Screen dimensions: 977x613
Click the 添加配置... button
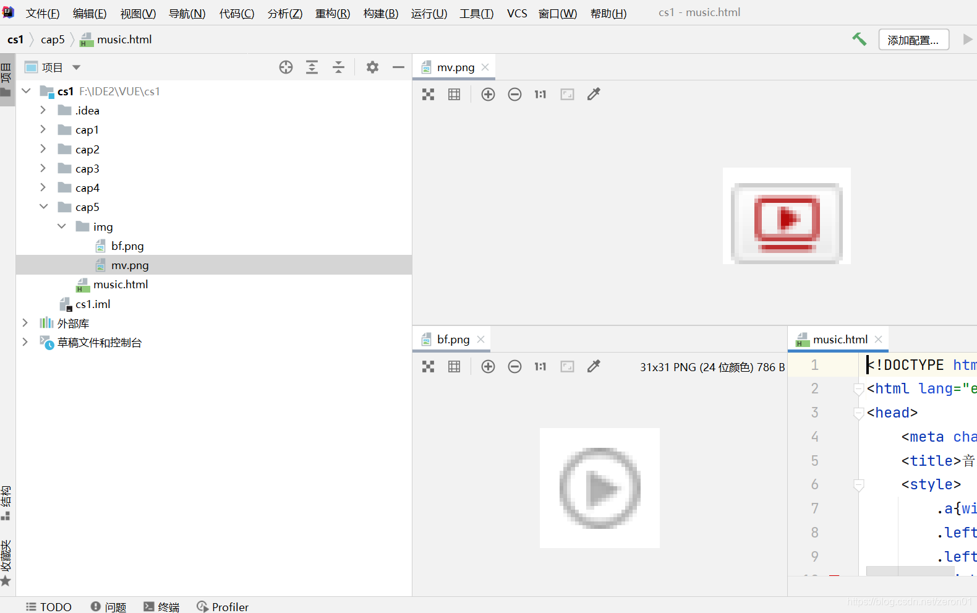(914, 40)
